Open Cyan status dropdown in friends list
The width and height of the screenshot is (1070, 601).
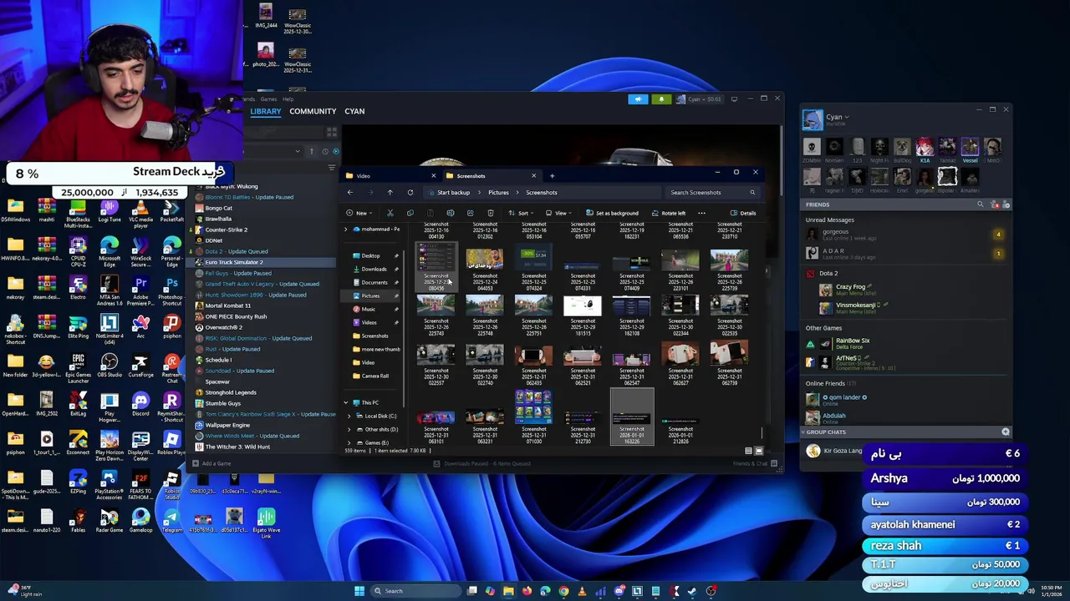pos(846,117)
